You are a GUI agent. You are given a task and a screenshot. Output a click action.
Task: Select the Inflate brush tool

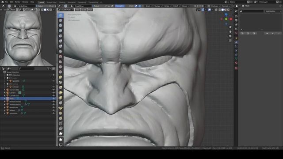pos(61,41)
